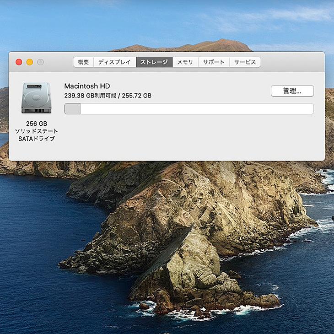Click the 239.38 GB利用可能 capacity text
Screen dimensions: 334x334
tap(90, 96)
